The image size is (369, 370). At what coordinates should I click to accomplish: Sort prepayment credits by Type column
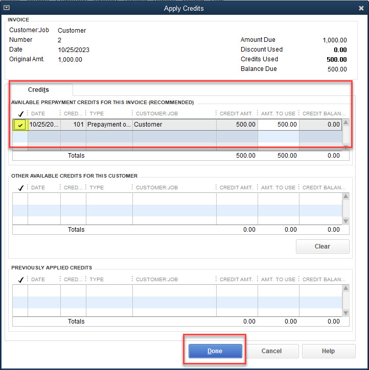[x=97, y=114]
